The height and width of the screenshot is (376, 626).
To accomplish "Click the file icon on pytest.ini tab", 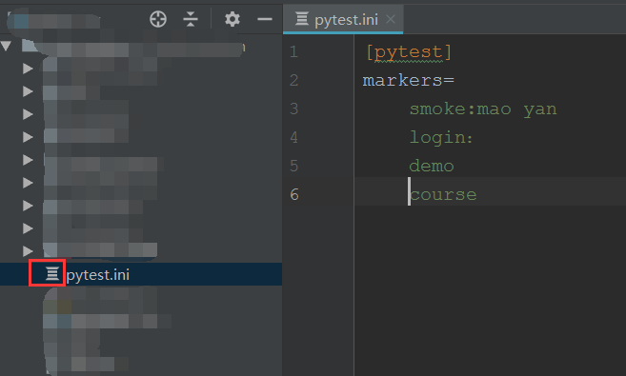I will pos(302,19).
